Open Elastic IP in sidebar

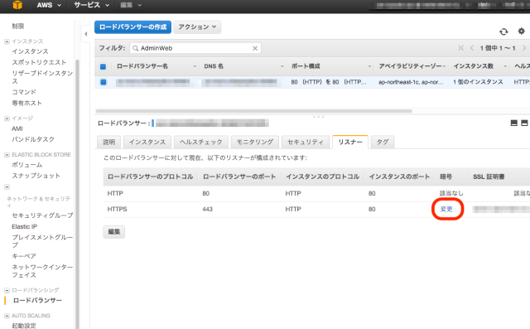(x=24, y=226)
